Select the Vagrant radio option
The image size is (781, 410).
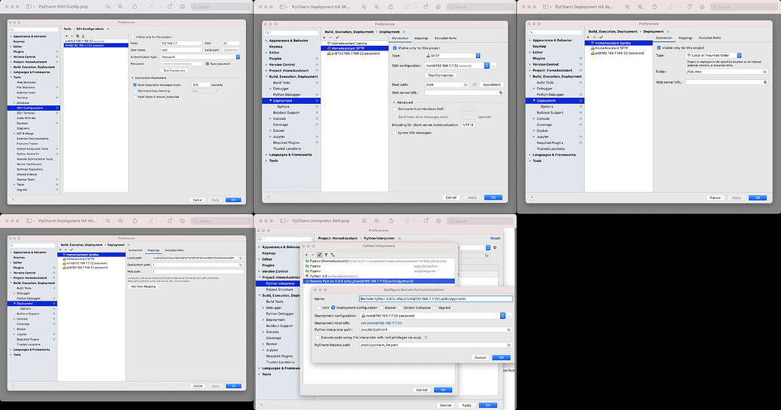click(x=435, y=307)
